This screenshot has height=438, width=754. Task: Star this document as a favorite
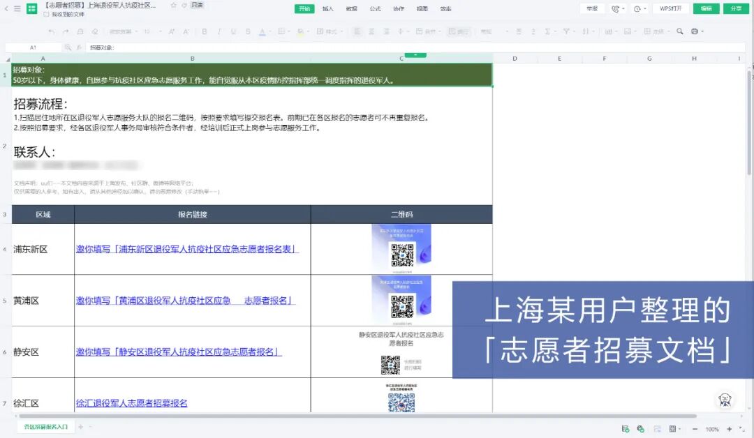[x=173, y=6]
